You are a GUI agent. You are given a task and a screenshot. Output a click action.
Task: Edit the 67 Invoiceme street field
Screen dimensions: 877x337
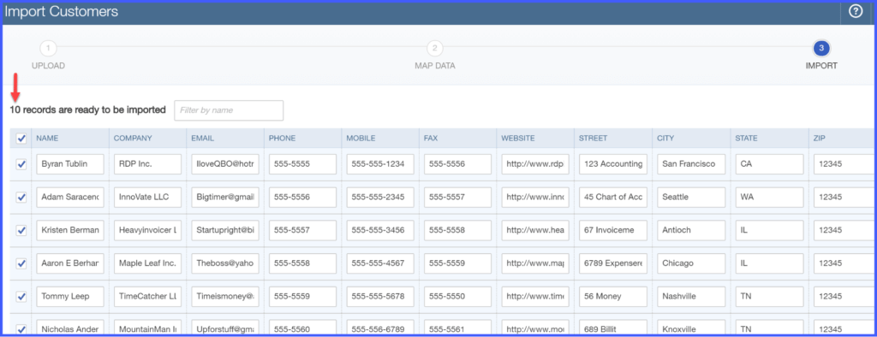coord(613,230)
